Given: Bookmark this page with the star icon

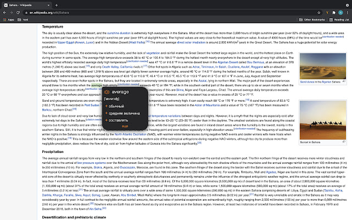Looking at the screenshot, I should (319, 13).
